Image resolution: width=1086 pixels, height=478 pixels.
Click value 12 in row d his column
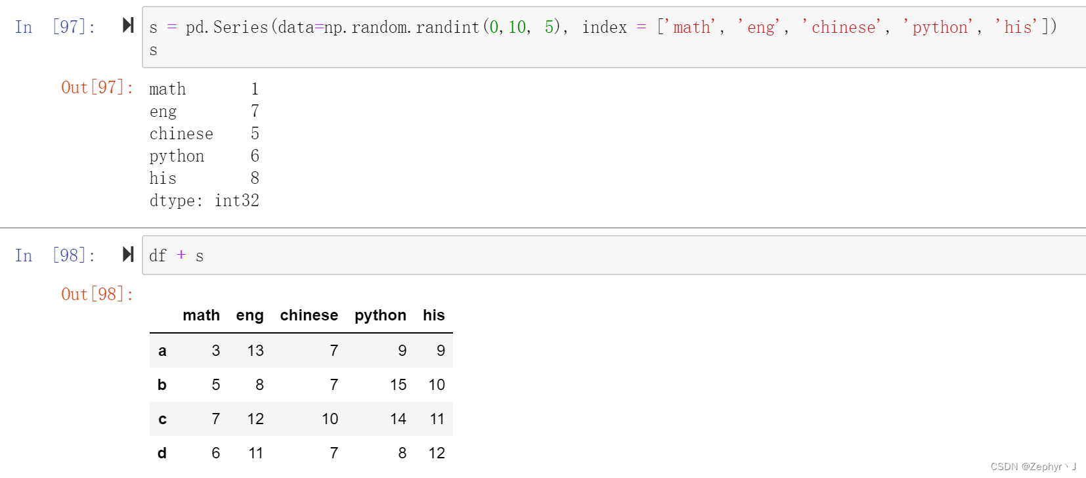click(437, 453)
